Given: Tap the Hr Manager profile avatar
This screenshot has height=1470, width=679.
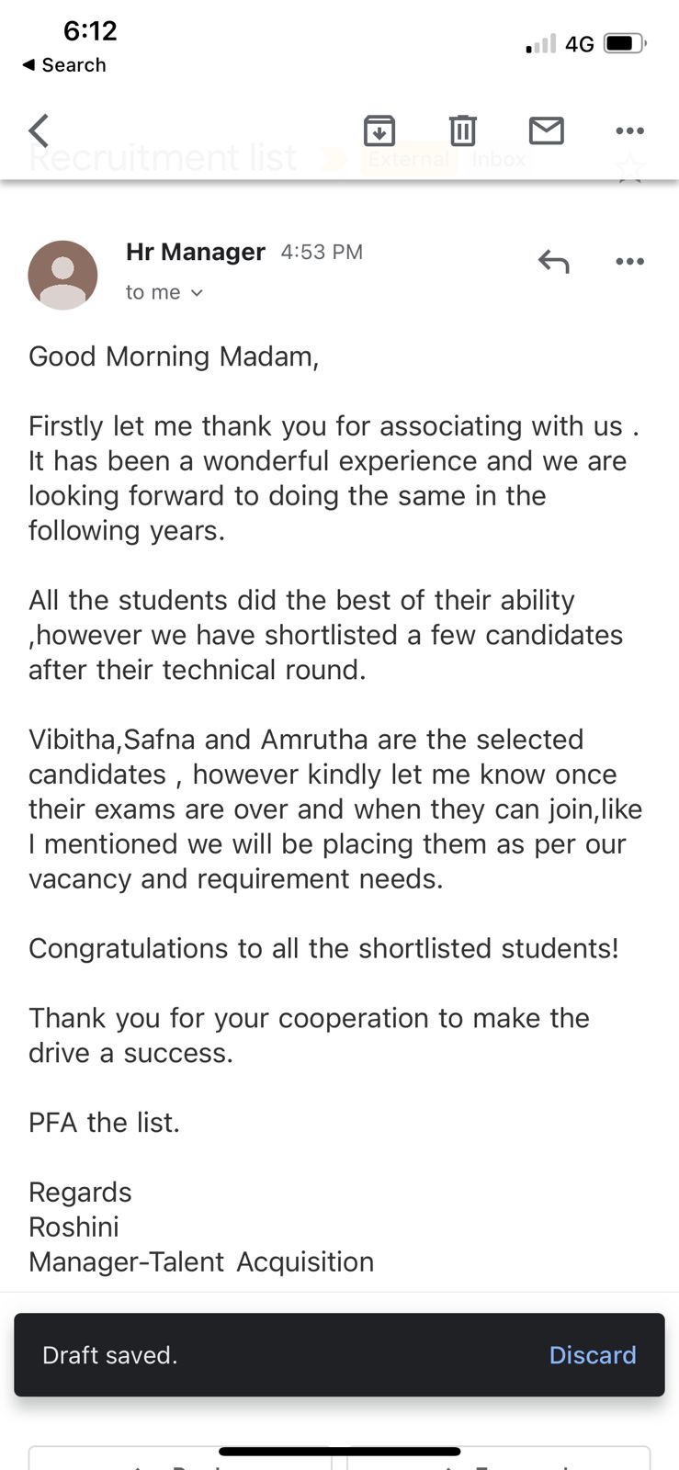Looking at the screenshot, I should click(x=62, y=275).
